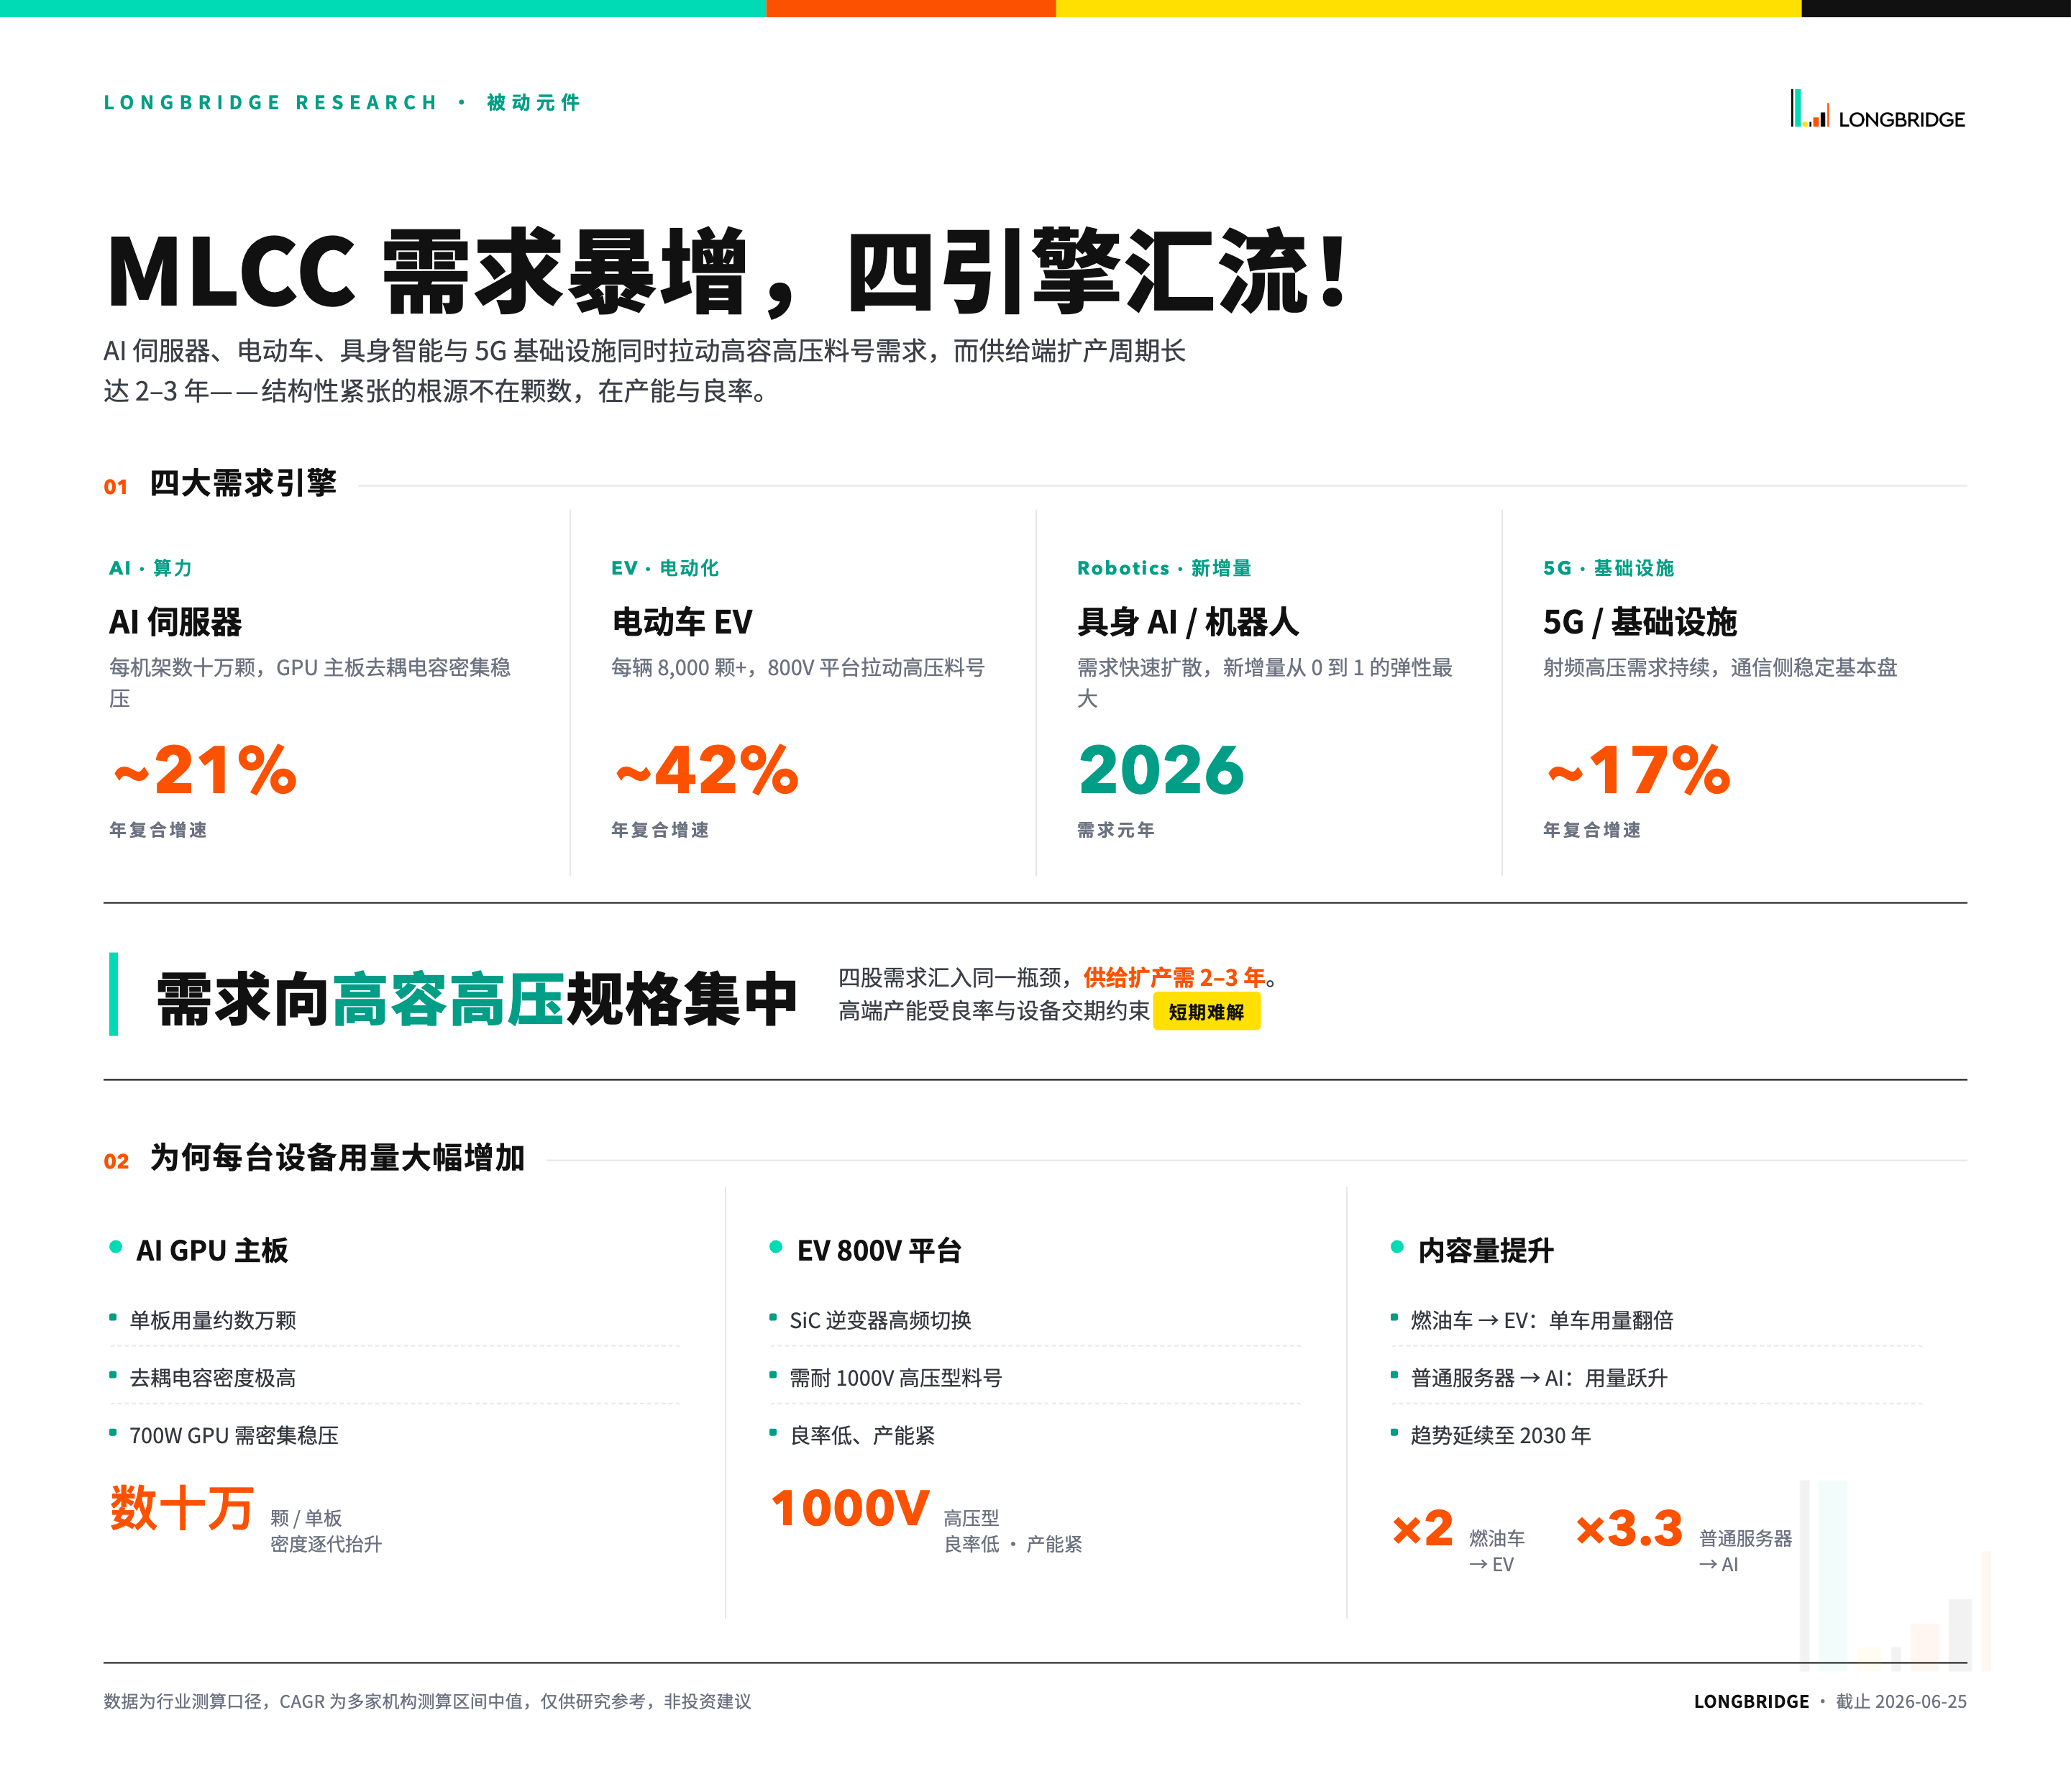
Task: Click the EV · 电动化 tag
Action: coord(665,568)
